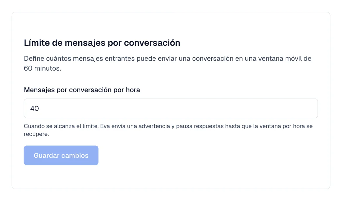Click the helper text starting Cuando se alcanza
Viewport: 342px width, 201px height.
tap(168, 130)
